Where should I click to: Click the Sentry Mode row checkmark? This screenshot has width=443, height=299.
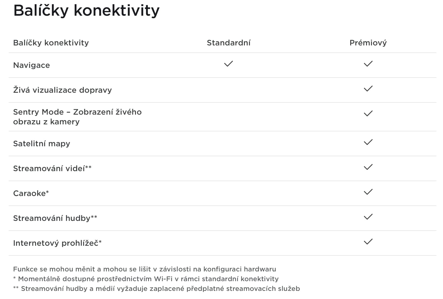pos(368,114)
